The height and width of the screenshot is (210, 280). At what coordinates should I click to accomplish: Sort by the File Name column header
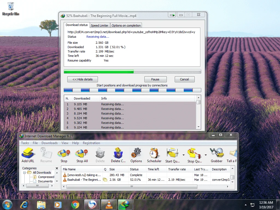pyautogui.click(x=82, y=169)
